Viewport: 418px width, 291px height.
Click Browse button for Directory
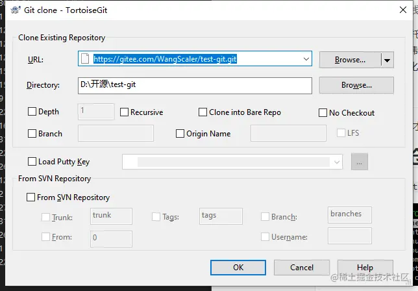click(356, 85)
